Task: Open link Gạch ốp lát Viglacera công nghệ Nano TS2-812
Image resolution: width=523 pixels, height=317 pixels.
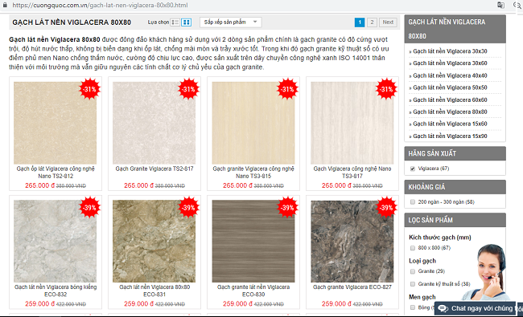Action: tap(56, 173)
